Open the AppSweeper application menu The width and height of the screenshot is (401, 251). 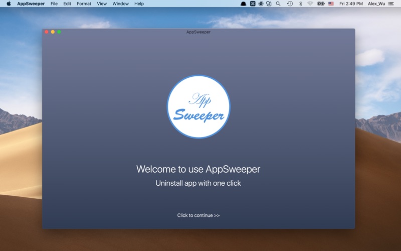[x=31, y=4]
